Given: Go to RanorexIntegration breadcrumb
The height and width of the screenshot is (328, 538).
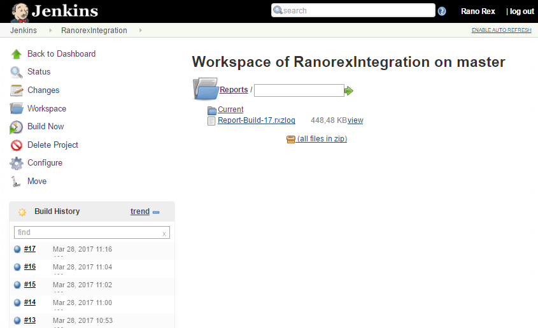Looking at the screenshot, I should point(94,30).
